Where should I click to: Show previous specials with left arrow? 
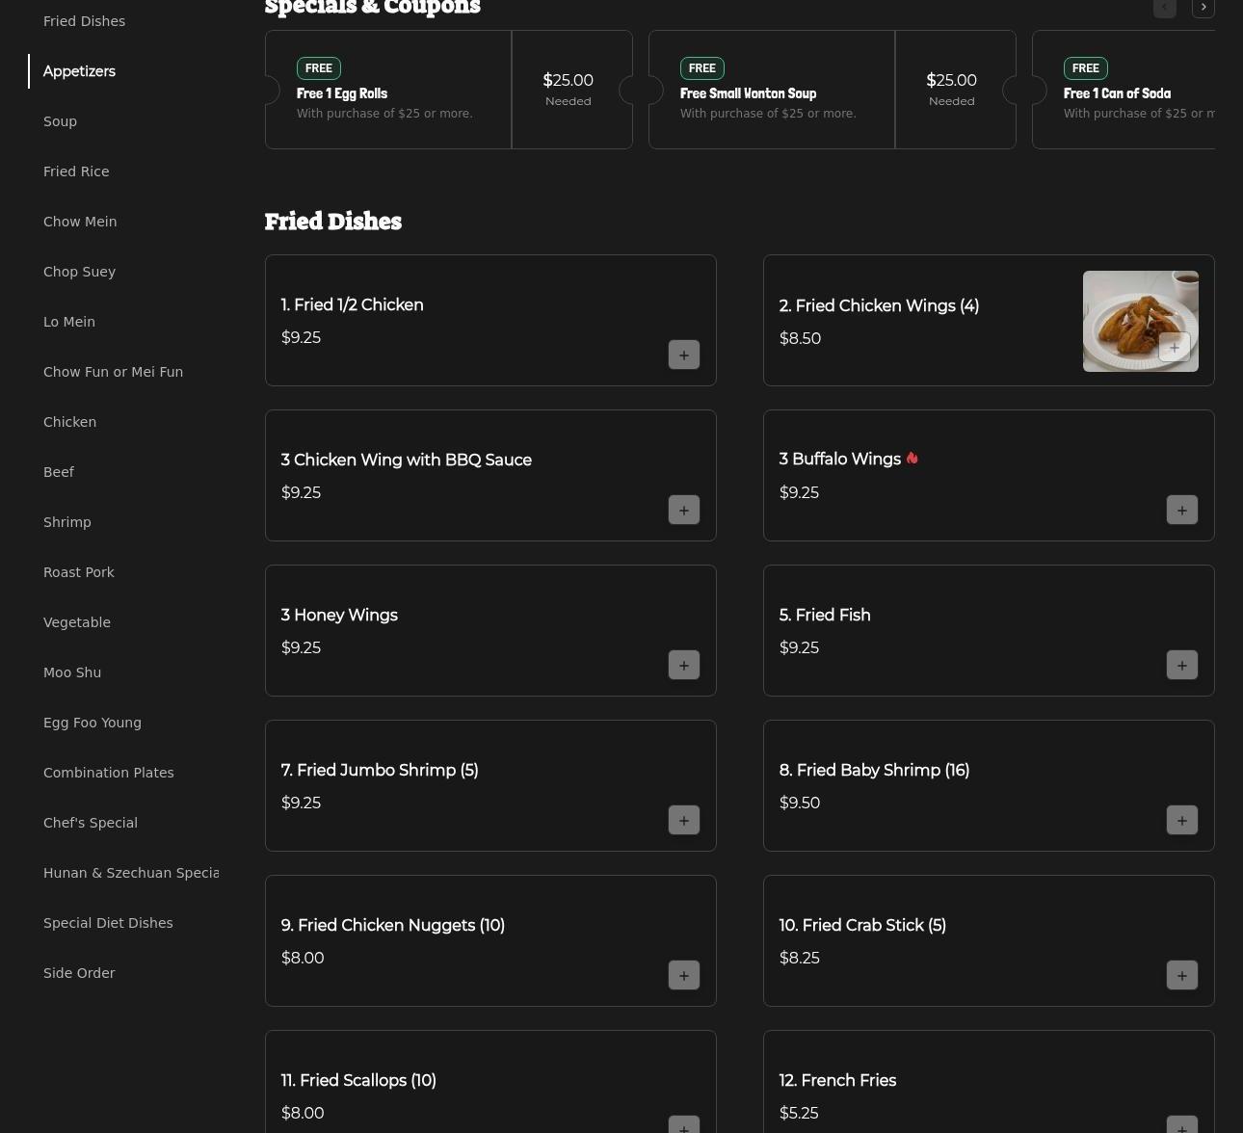1165,7
